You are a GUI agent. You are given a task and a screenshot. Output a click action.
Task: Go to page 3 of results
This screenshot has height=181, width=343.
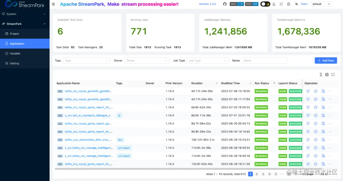coord(263,174)
